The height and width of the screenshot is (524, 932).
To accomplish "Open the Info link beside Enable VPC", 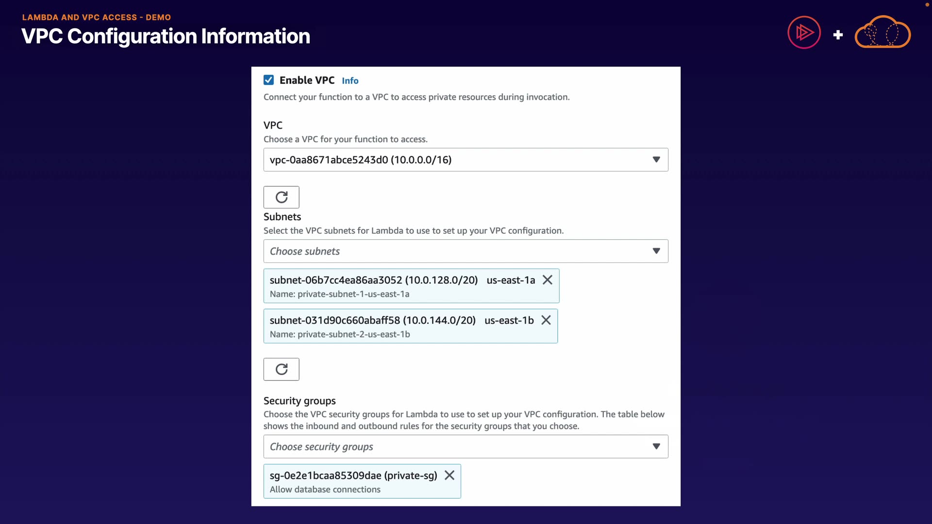I will [x=349, y=81].
